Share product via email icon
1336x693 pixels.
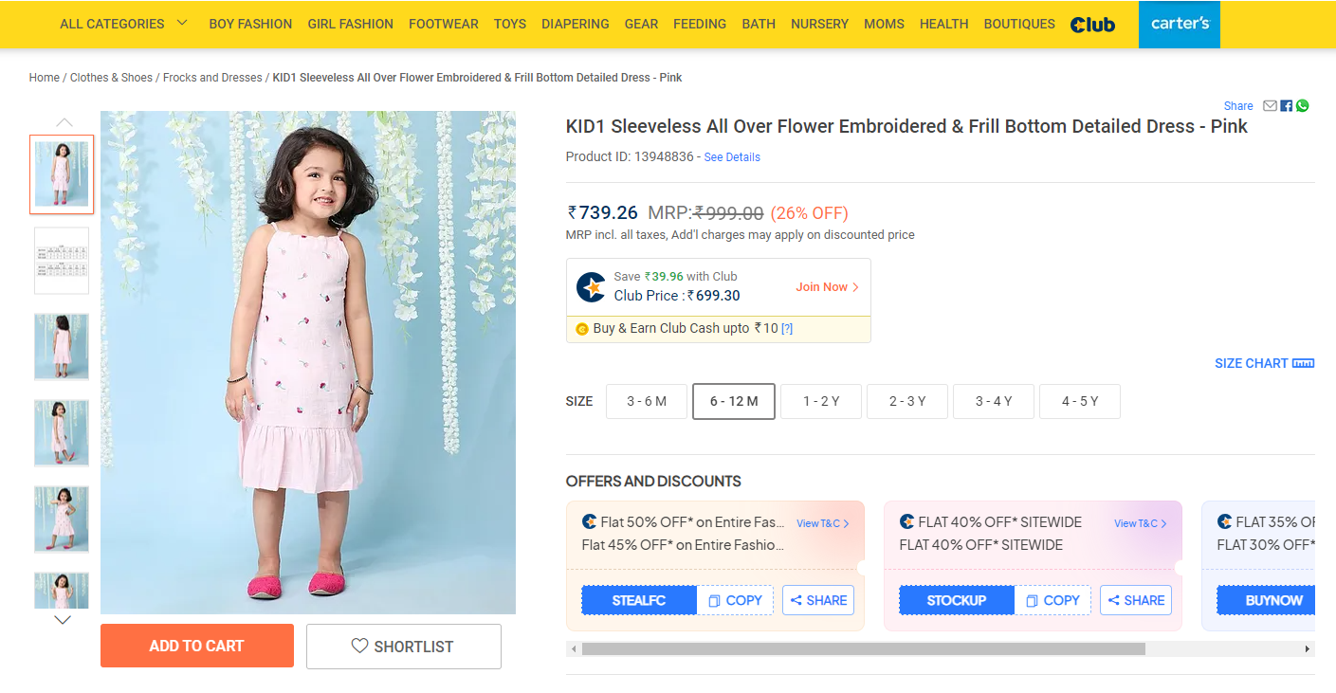point(1270,106)
